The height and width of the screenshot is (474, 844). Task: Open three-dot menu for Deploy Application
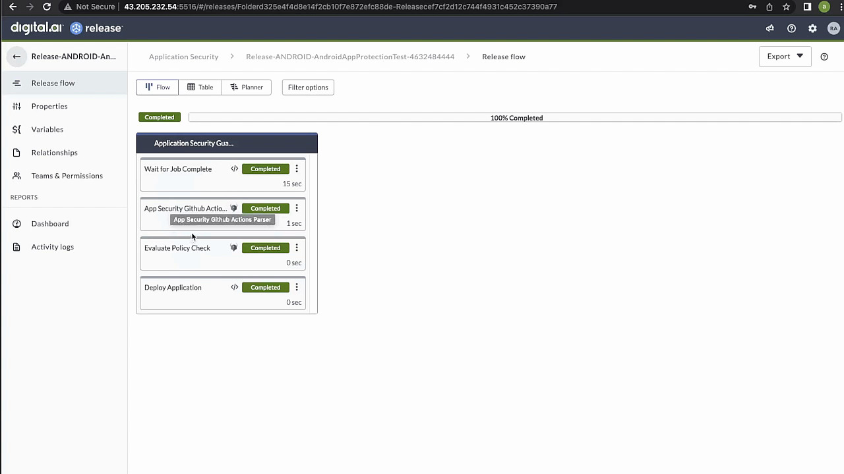point(297,287)
